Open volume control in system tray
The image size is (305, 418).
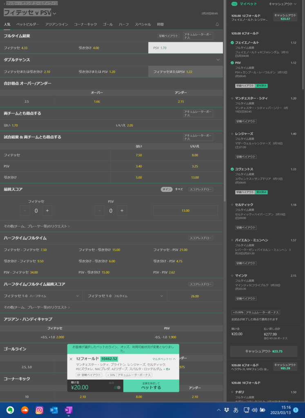tap(254, 410)
